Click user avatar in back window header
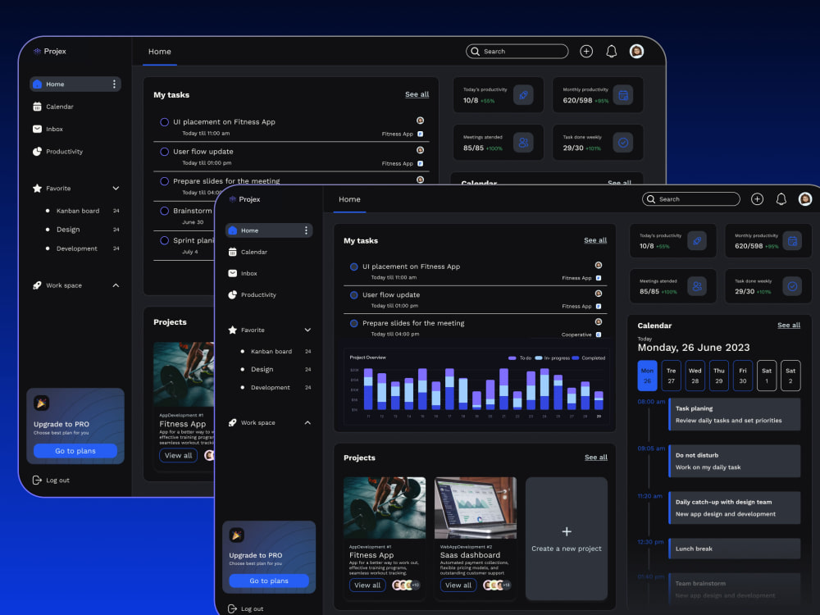Screen dimensions: 820x615 click(636, 51)
